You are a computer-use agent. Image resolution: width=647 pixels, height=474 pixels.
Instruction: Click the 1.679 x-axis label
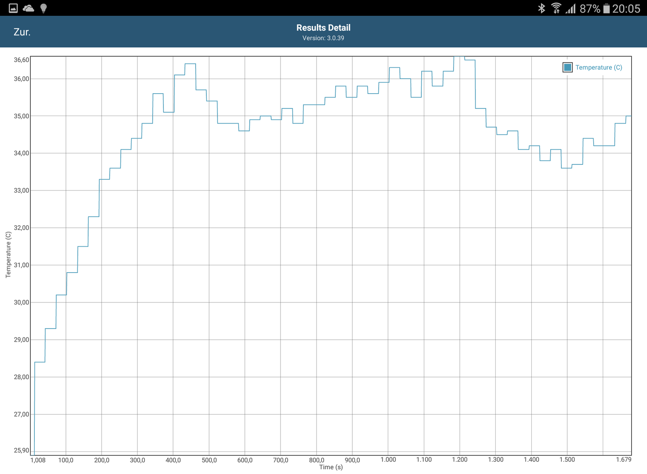coord(624,460)
